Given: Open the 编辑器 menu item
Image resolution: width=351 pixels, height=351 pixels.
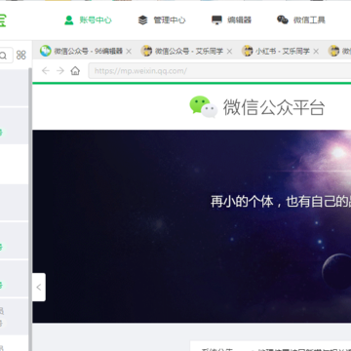Looking at the screenshot, I should (x=231, y=20).
